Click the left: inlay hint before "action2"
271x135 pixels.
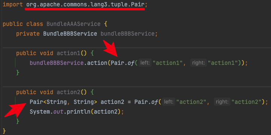pyautogui.click(x=169, y=102)
